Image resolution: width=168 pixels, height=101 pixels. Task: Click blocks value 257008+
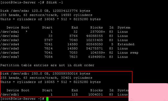click(x=98, y=32)
